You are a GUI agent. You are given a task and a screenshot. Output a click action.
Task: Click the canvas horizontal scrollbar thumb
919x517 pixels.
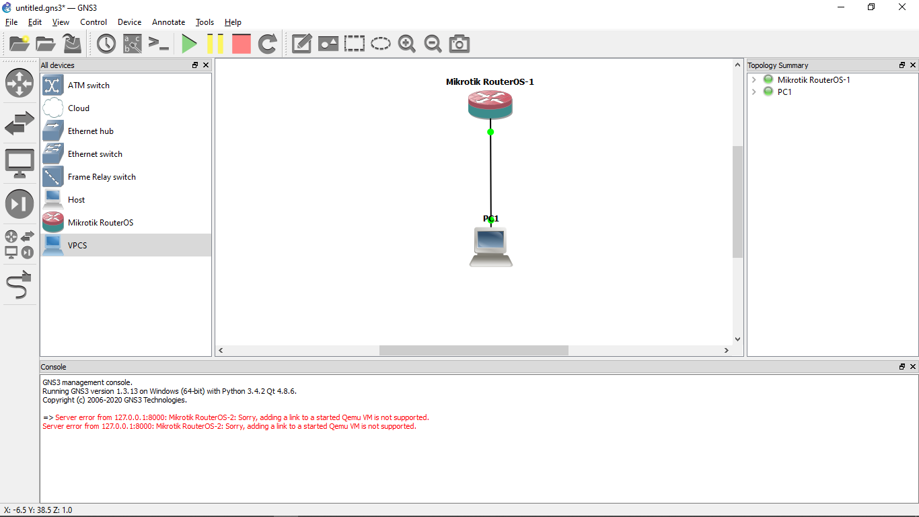click(x=474, y=351)
